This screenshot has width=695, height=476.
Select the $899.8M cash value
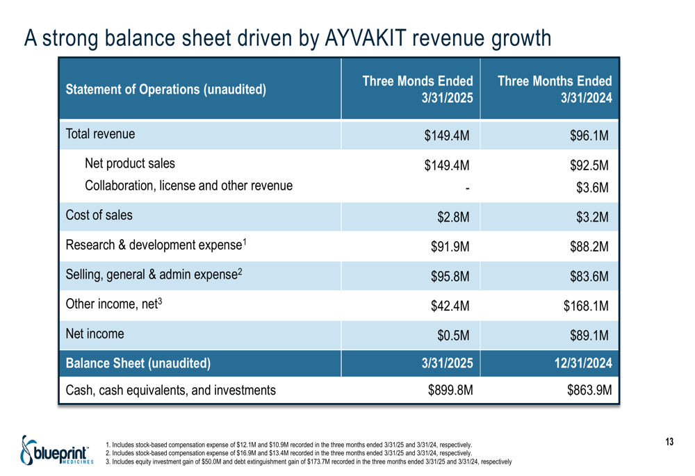[x=450, y=391]
